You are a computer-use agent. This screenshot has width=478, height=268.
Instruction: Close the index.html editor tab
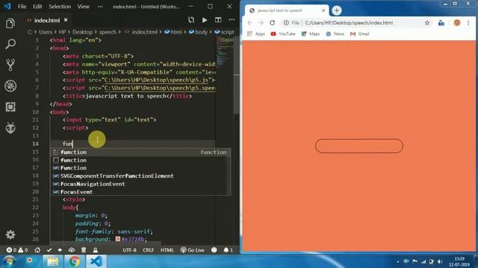[x=66, y=20]
